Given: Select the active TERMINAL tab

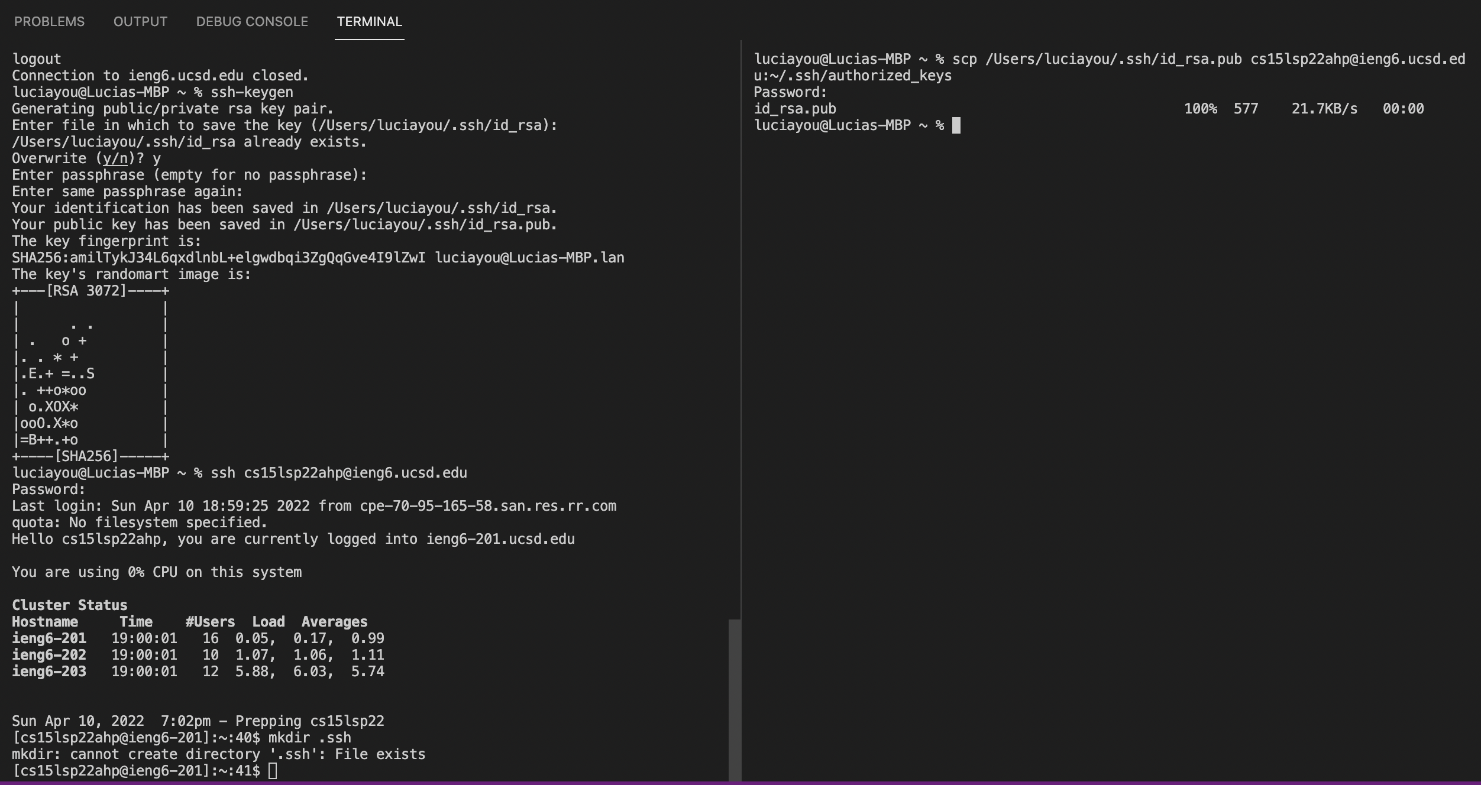Looking at the screenshot, I should point(369,21).
